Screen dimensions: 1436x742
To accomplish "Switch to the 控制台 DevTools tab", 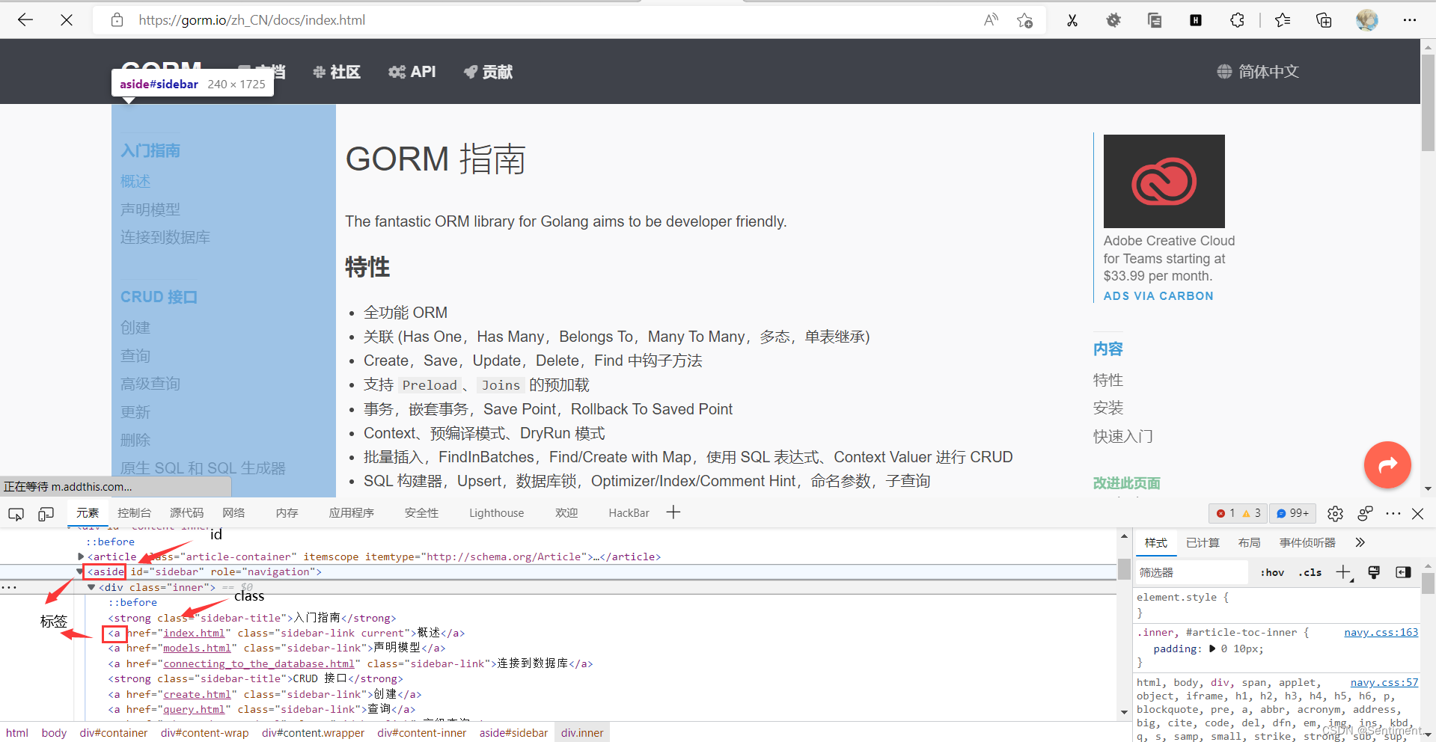I will pos(134,513).
